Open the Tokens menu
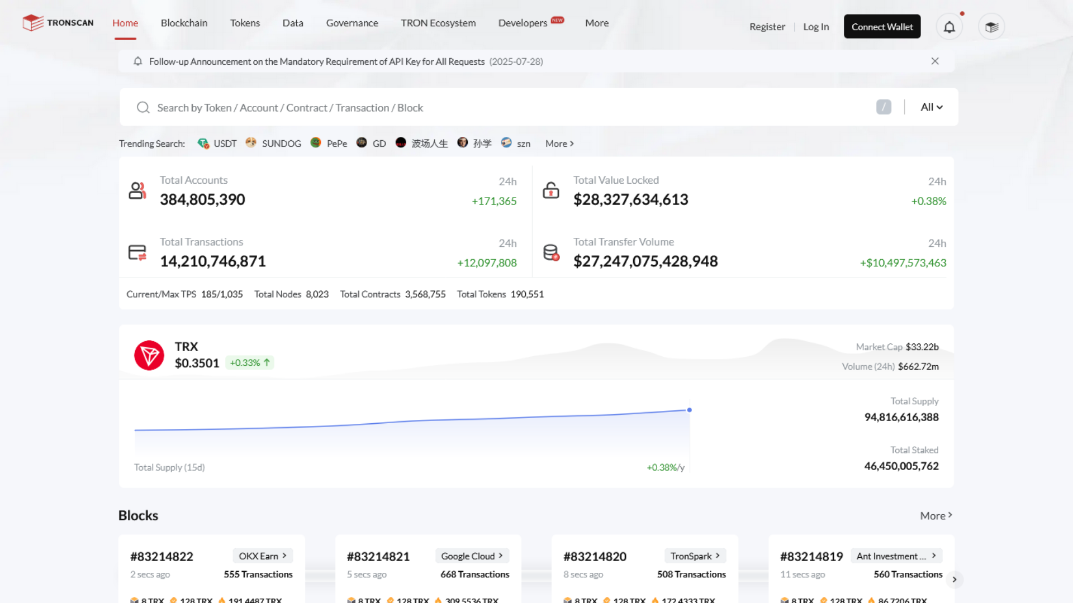 point(245,23)
